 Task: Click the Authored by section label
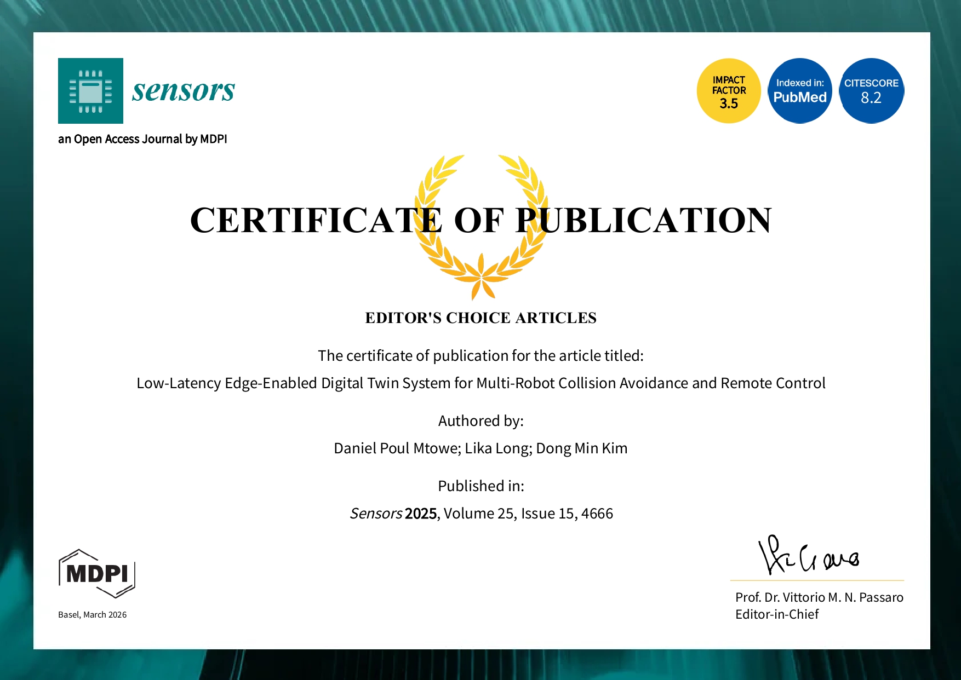[x=480, y=420]
